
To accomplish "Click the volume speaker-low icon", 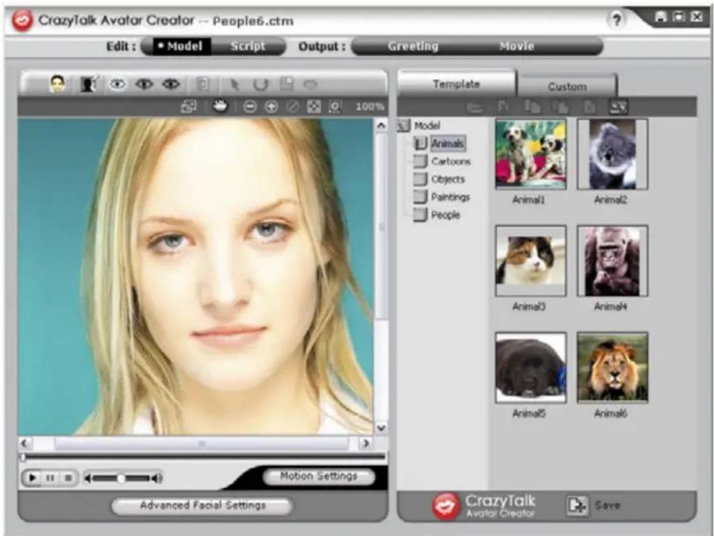I will click(88, 478).
